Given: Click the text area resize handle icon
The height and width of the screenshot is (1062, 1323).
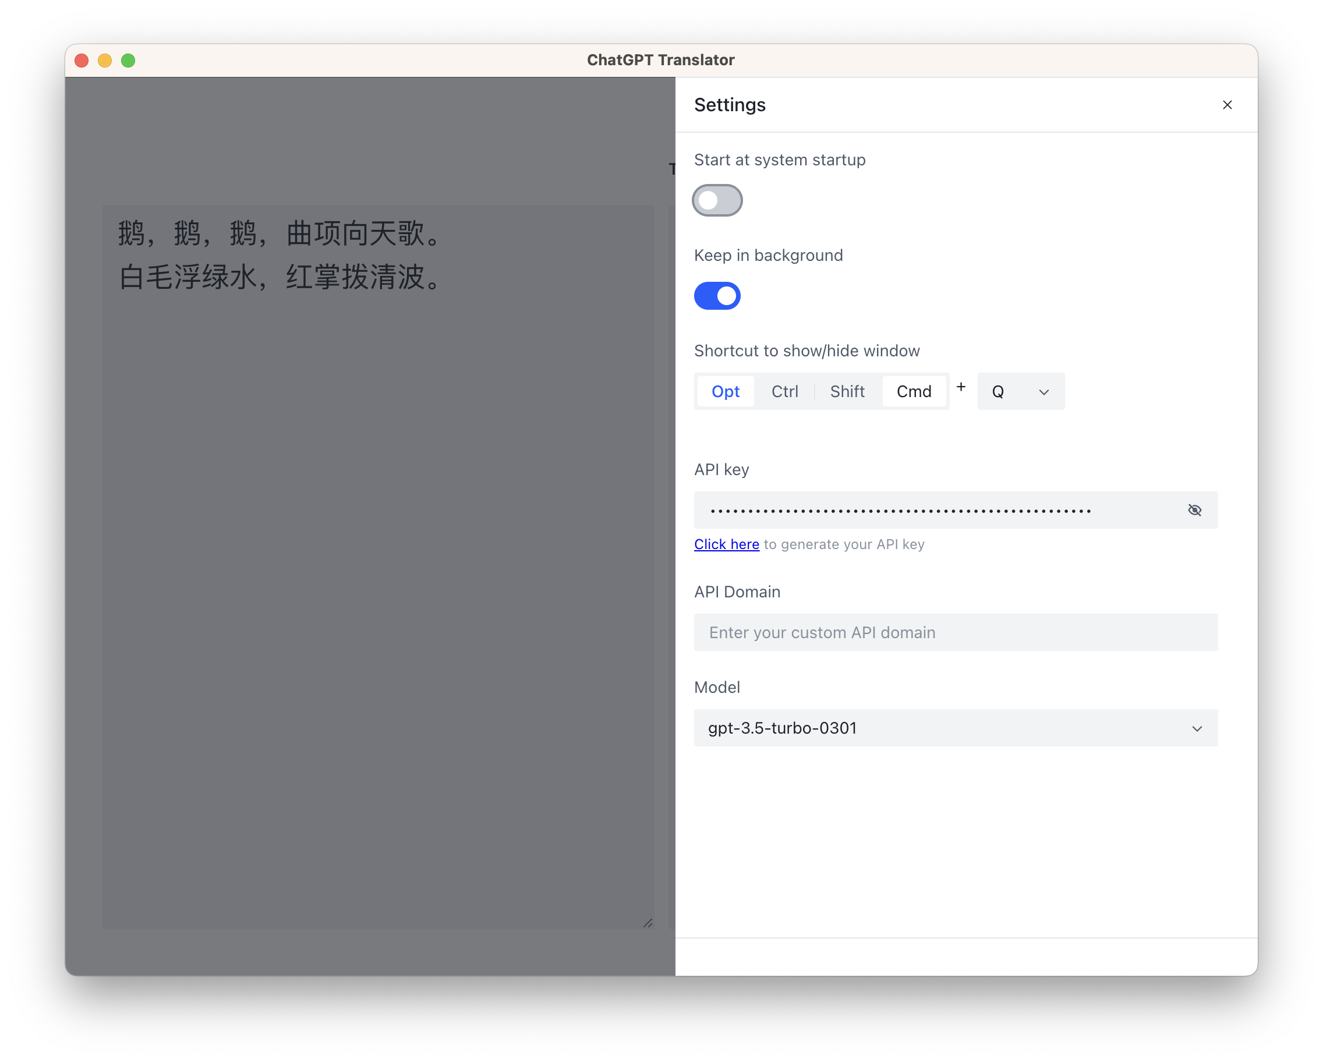Looking at the screenshot, I should click(648, 923).
